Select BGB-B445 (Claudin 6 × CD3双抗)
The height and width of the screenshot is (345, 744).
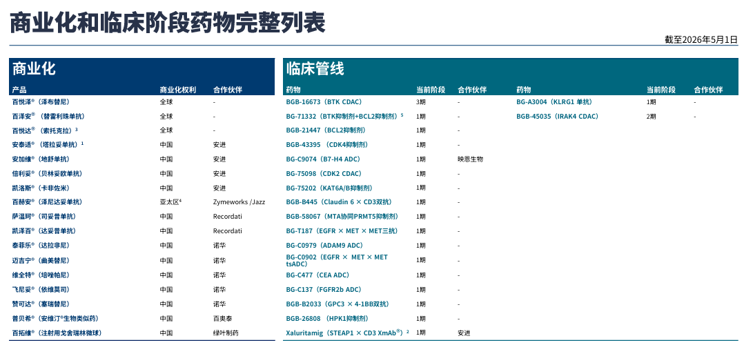[339, 201]
